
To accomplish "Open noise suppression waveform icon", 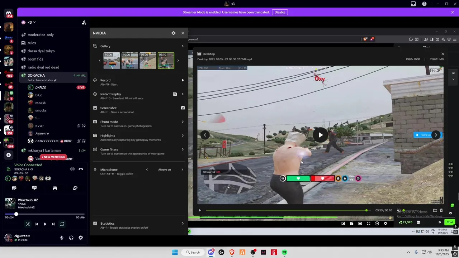I will pos(72,169).
